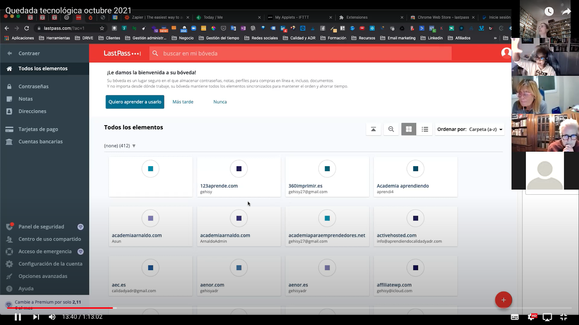
Task: Click Más tarde link
Action: point(183,102)
